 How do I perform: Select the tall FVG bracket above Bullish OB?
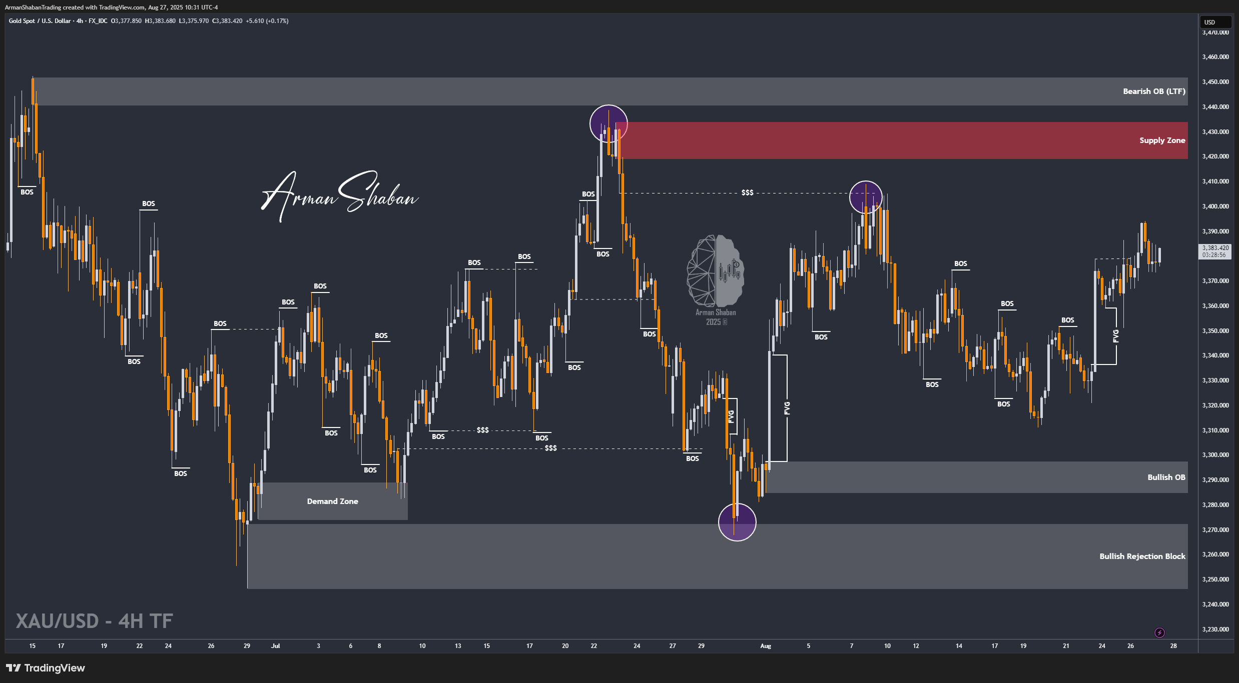pyautogui.click(x=787, y=408)
